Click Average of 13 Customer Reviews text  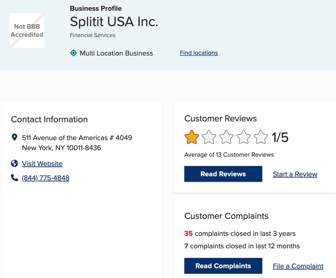coord(229,155)
